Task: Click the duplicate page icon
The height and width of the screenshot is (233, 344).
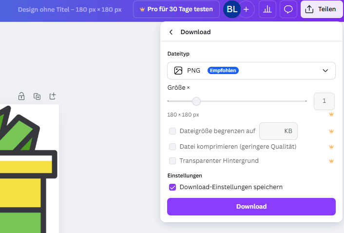Action: [x=37, y=97]
